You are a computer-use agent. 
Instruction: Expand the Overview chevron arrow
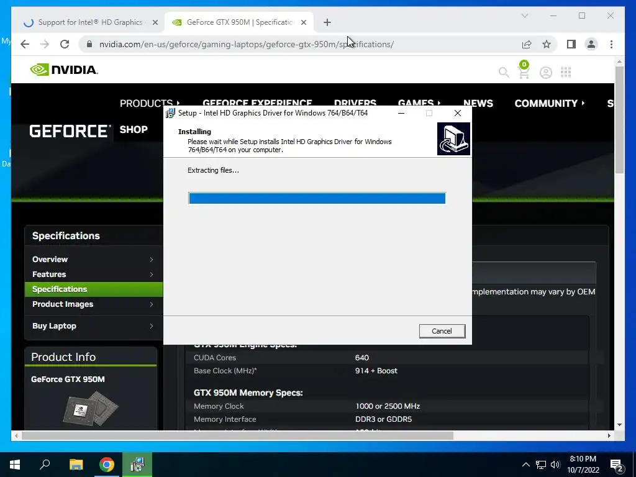coord(152,259)
